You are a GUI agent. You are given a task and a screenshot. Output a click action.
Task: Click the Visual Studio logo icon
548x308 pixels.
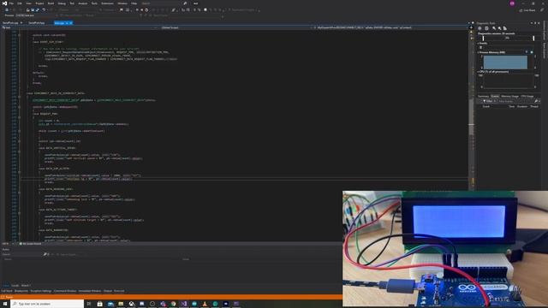click(4, 3)
